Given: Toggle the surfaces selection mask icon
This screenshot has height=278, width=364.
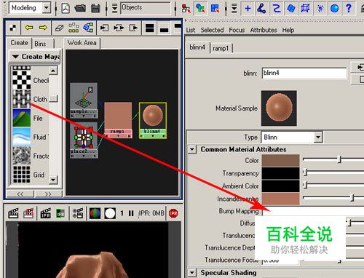Looking at the screenshot, I should (291, 9).
